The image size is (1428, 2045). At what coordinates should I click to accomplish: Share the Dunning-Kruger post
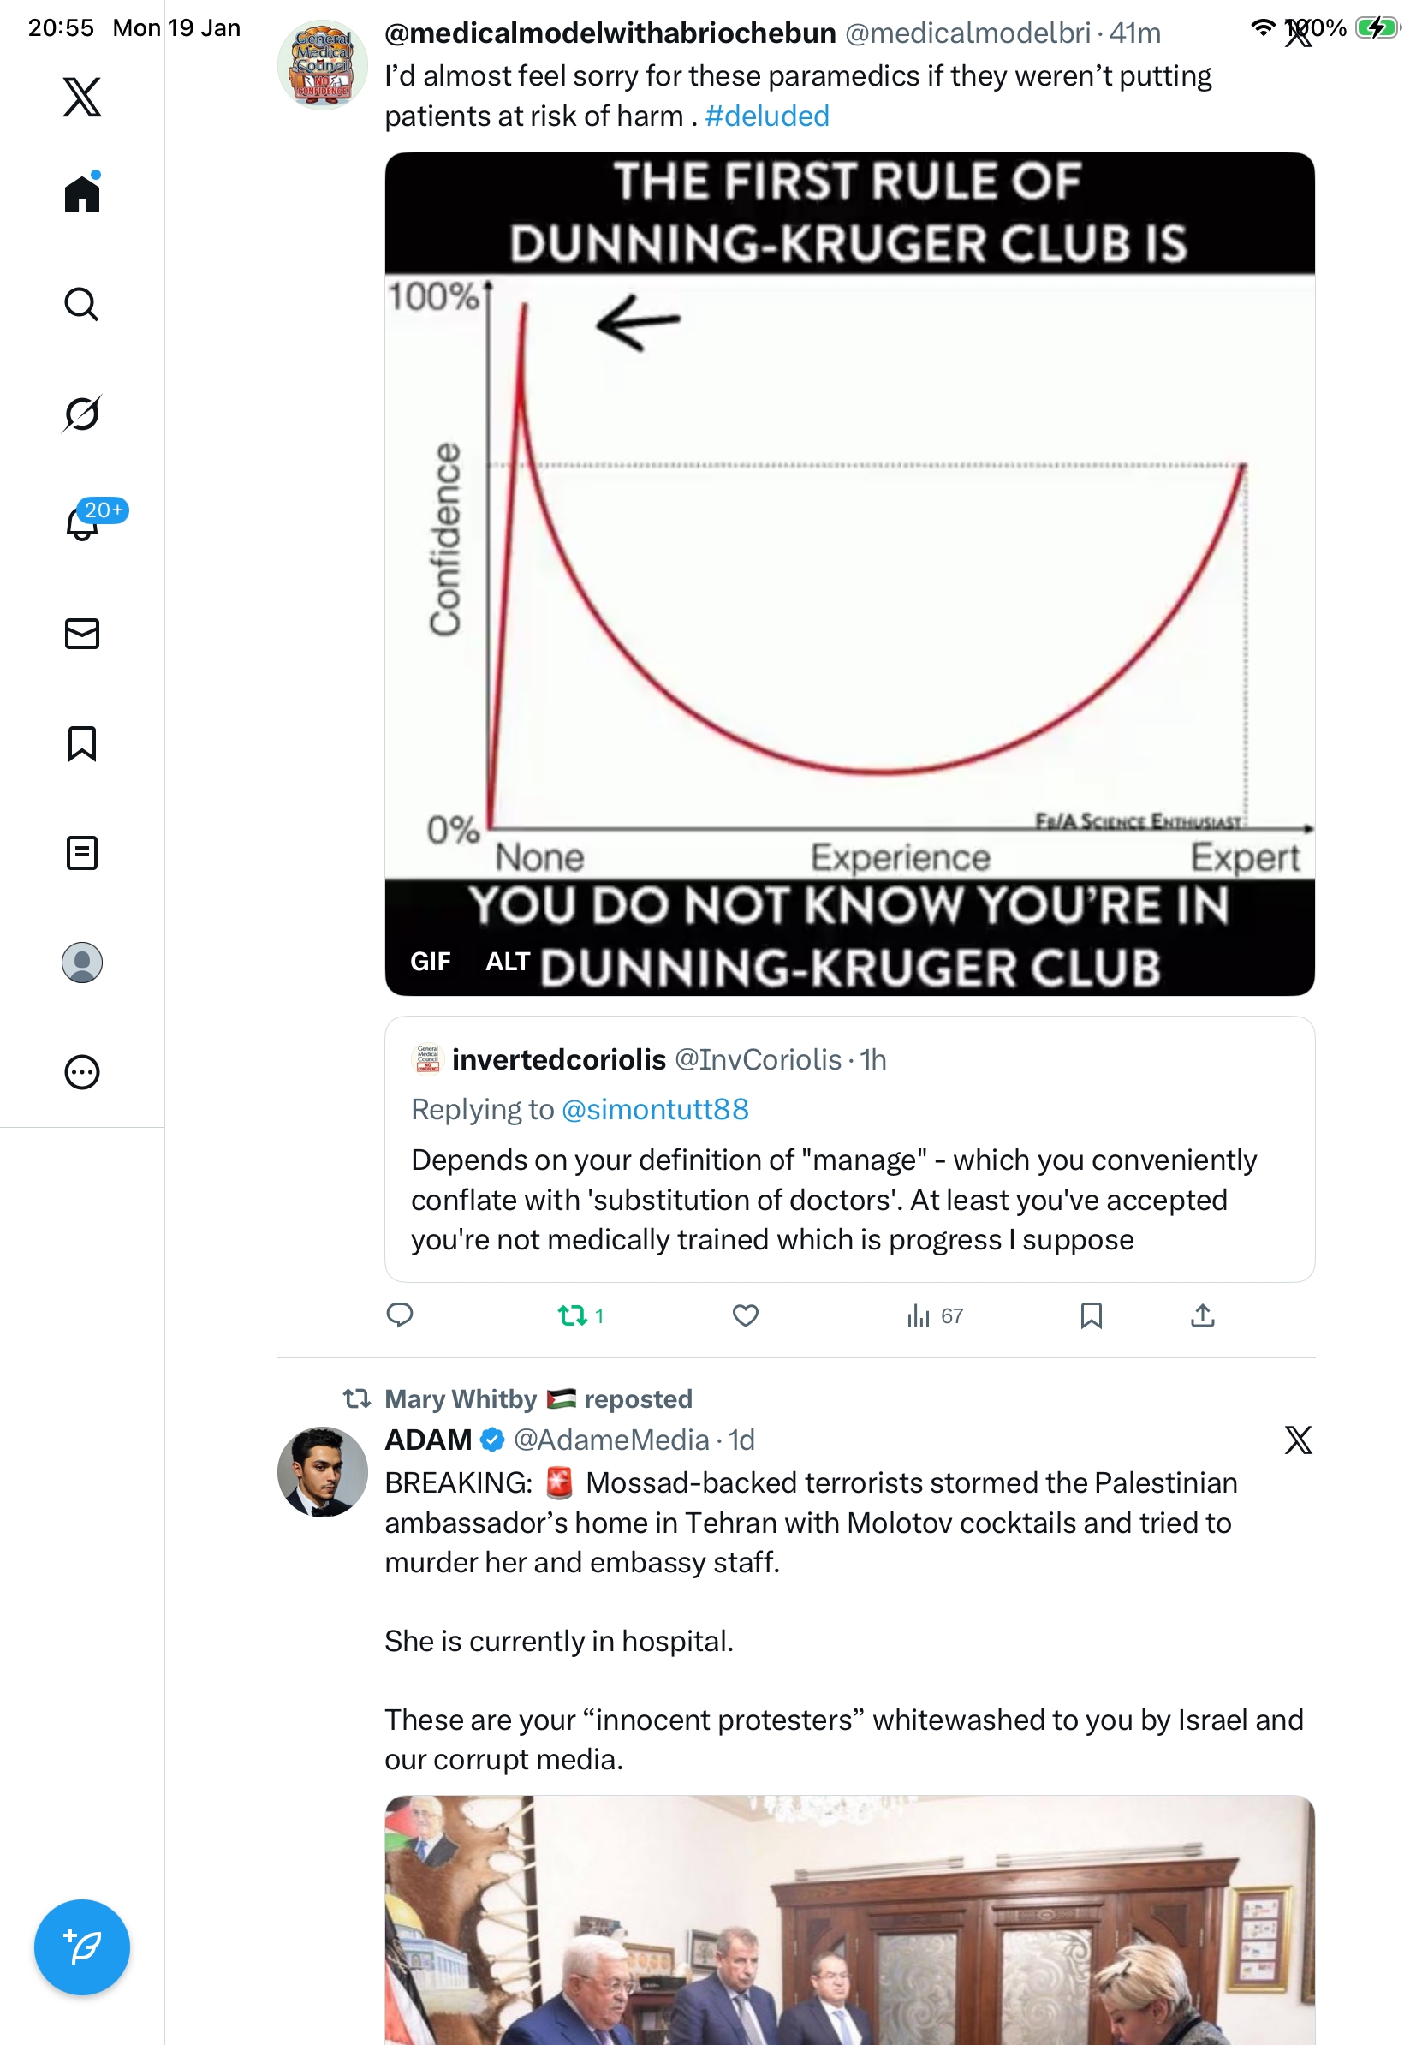1202,1315
